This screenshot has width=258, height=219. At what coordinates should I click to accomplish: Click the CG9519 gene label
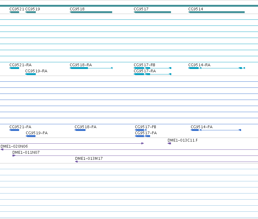[32, 9]
